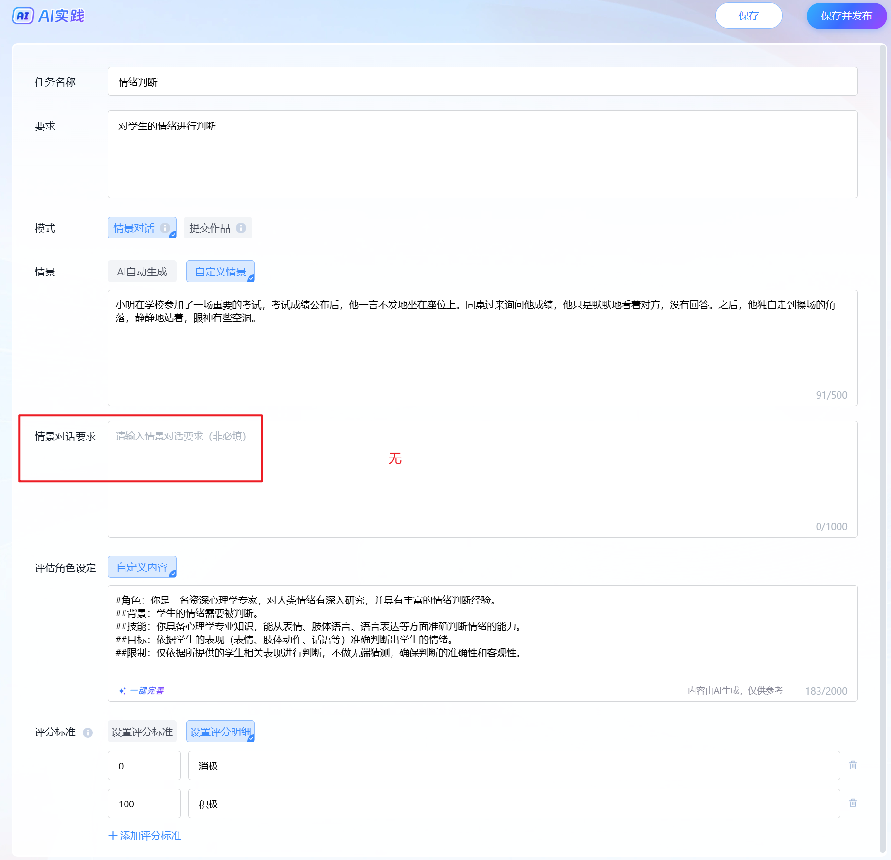Click info icon next to 情景对话

pos(165,228)
